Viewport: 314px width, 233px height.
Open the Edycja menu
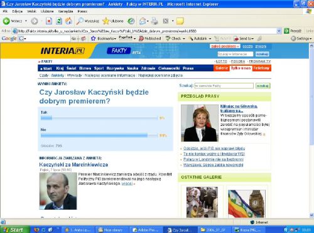point(17,11)
